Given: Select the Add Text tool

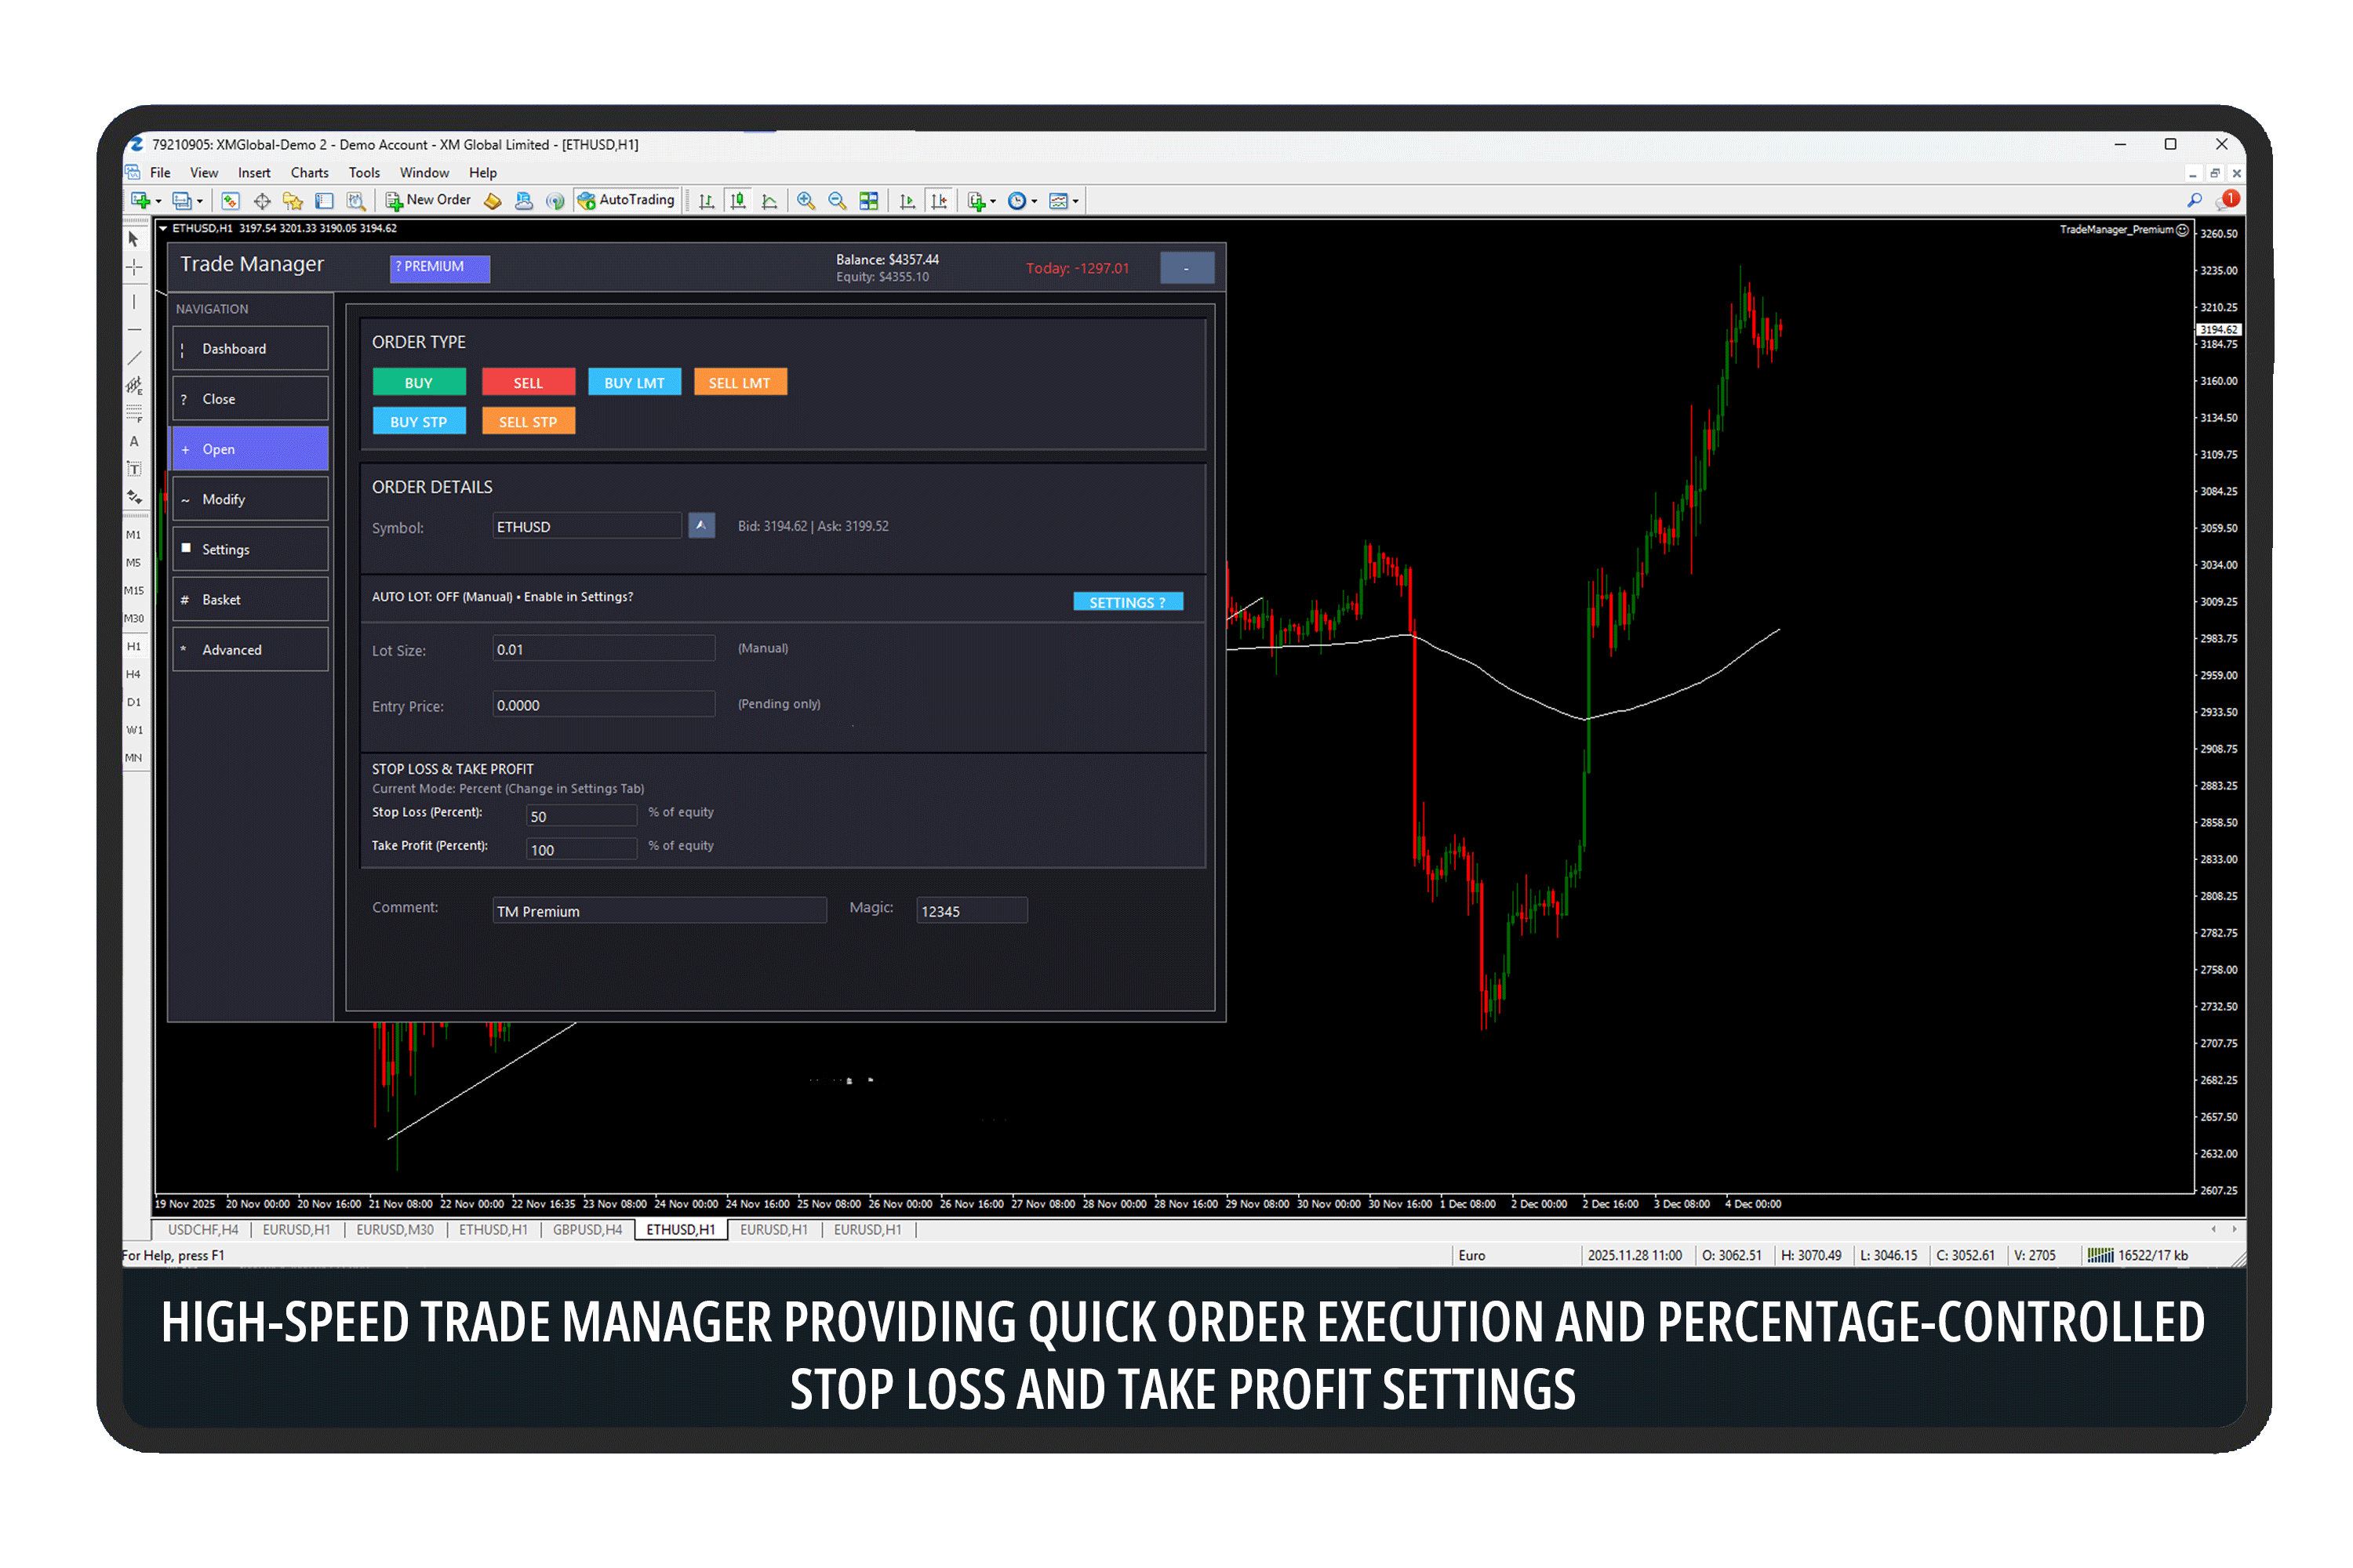Looking at the screenshot, I should pos(134,436).
